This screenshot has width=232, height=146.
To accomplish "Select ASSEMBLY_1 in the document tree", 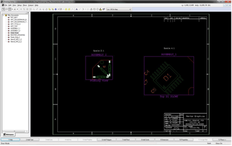I will 15,29.
